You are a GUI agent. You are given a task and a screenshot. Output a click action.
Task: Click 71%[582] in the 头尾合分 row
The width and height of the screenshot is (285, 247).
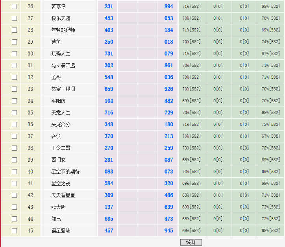click(191, 125)
